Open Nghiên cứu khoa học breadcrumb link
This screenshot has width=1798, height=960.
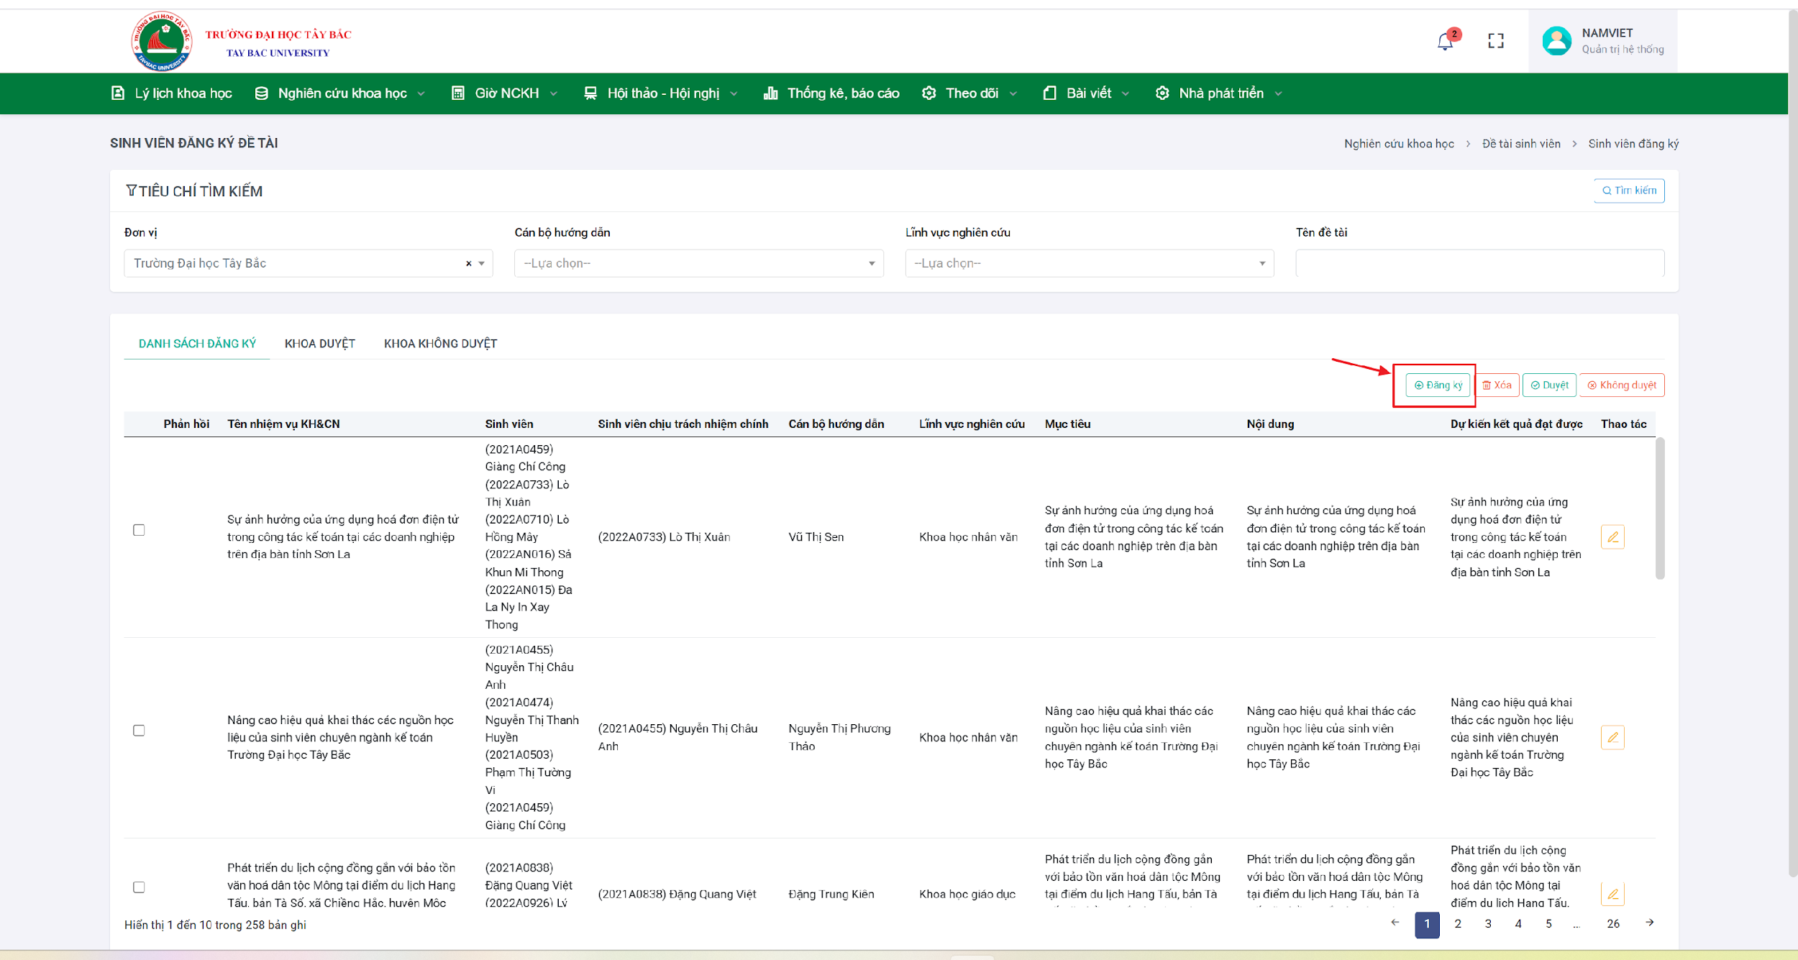(1399, 144)
